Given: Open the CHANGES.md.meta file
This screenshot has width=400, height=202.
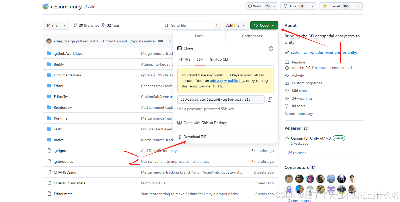Looking at the screenshot, I should click(69, 183).
